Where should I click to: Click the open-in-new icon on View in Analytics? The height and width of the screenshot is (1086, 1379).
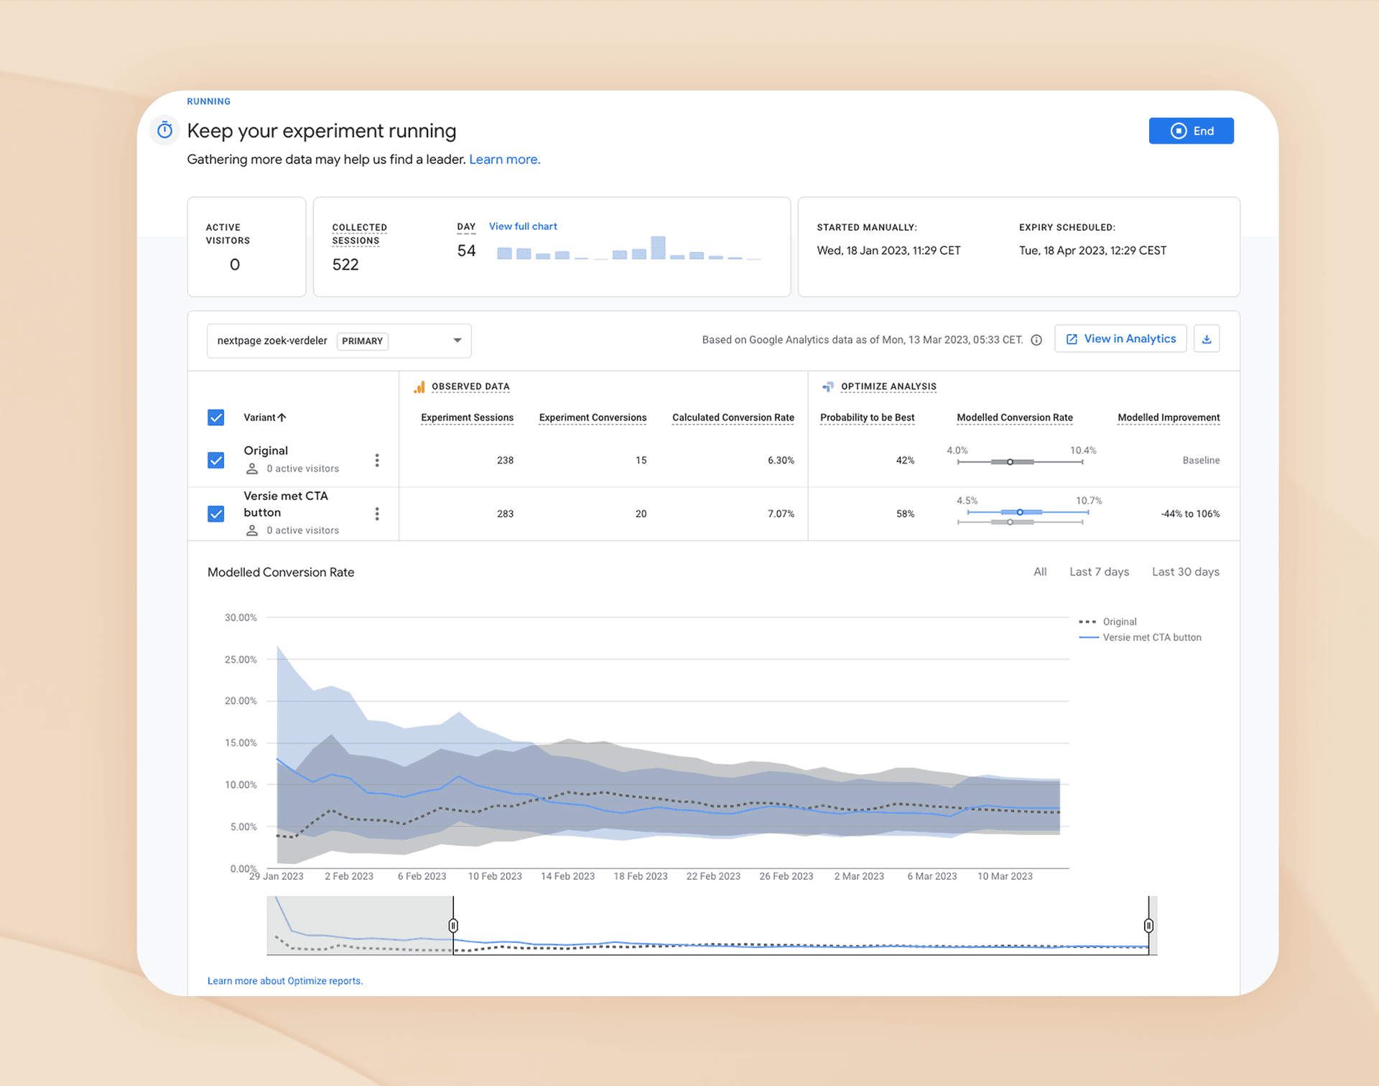coord(1071,339)
